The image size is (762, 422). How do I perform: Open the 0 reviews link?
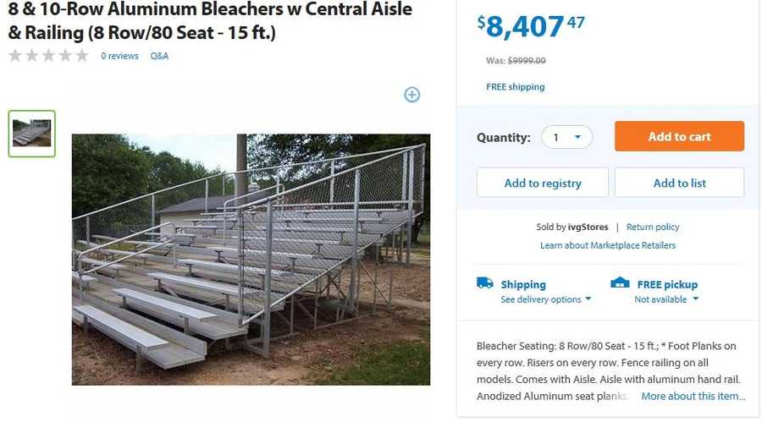[119, 56]
